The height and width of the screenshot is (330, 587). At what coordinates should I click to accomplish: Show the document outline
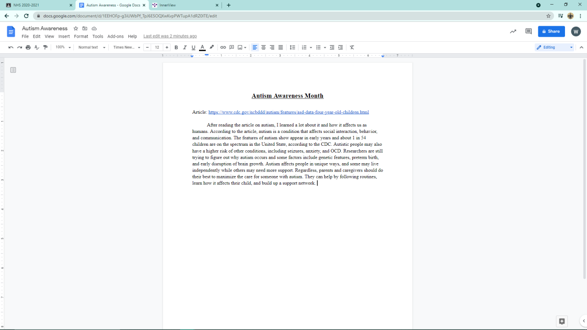click(x=13, y=70)
